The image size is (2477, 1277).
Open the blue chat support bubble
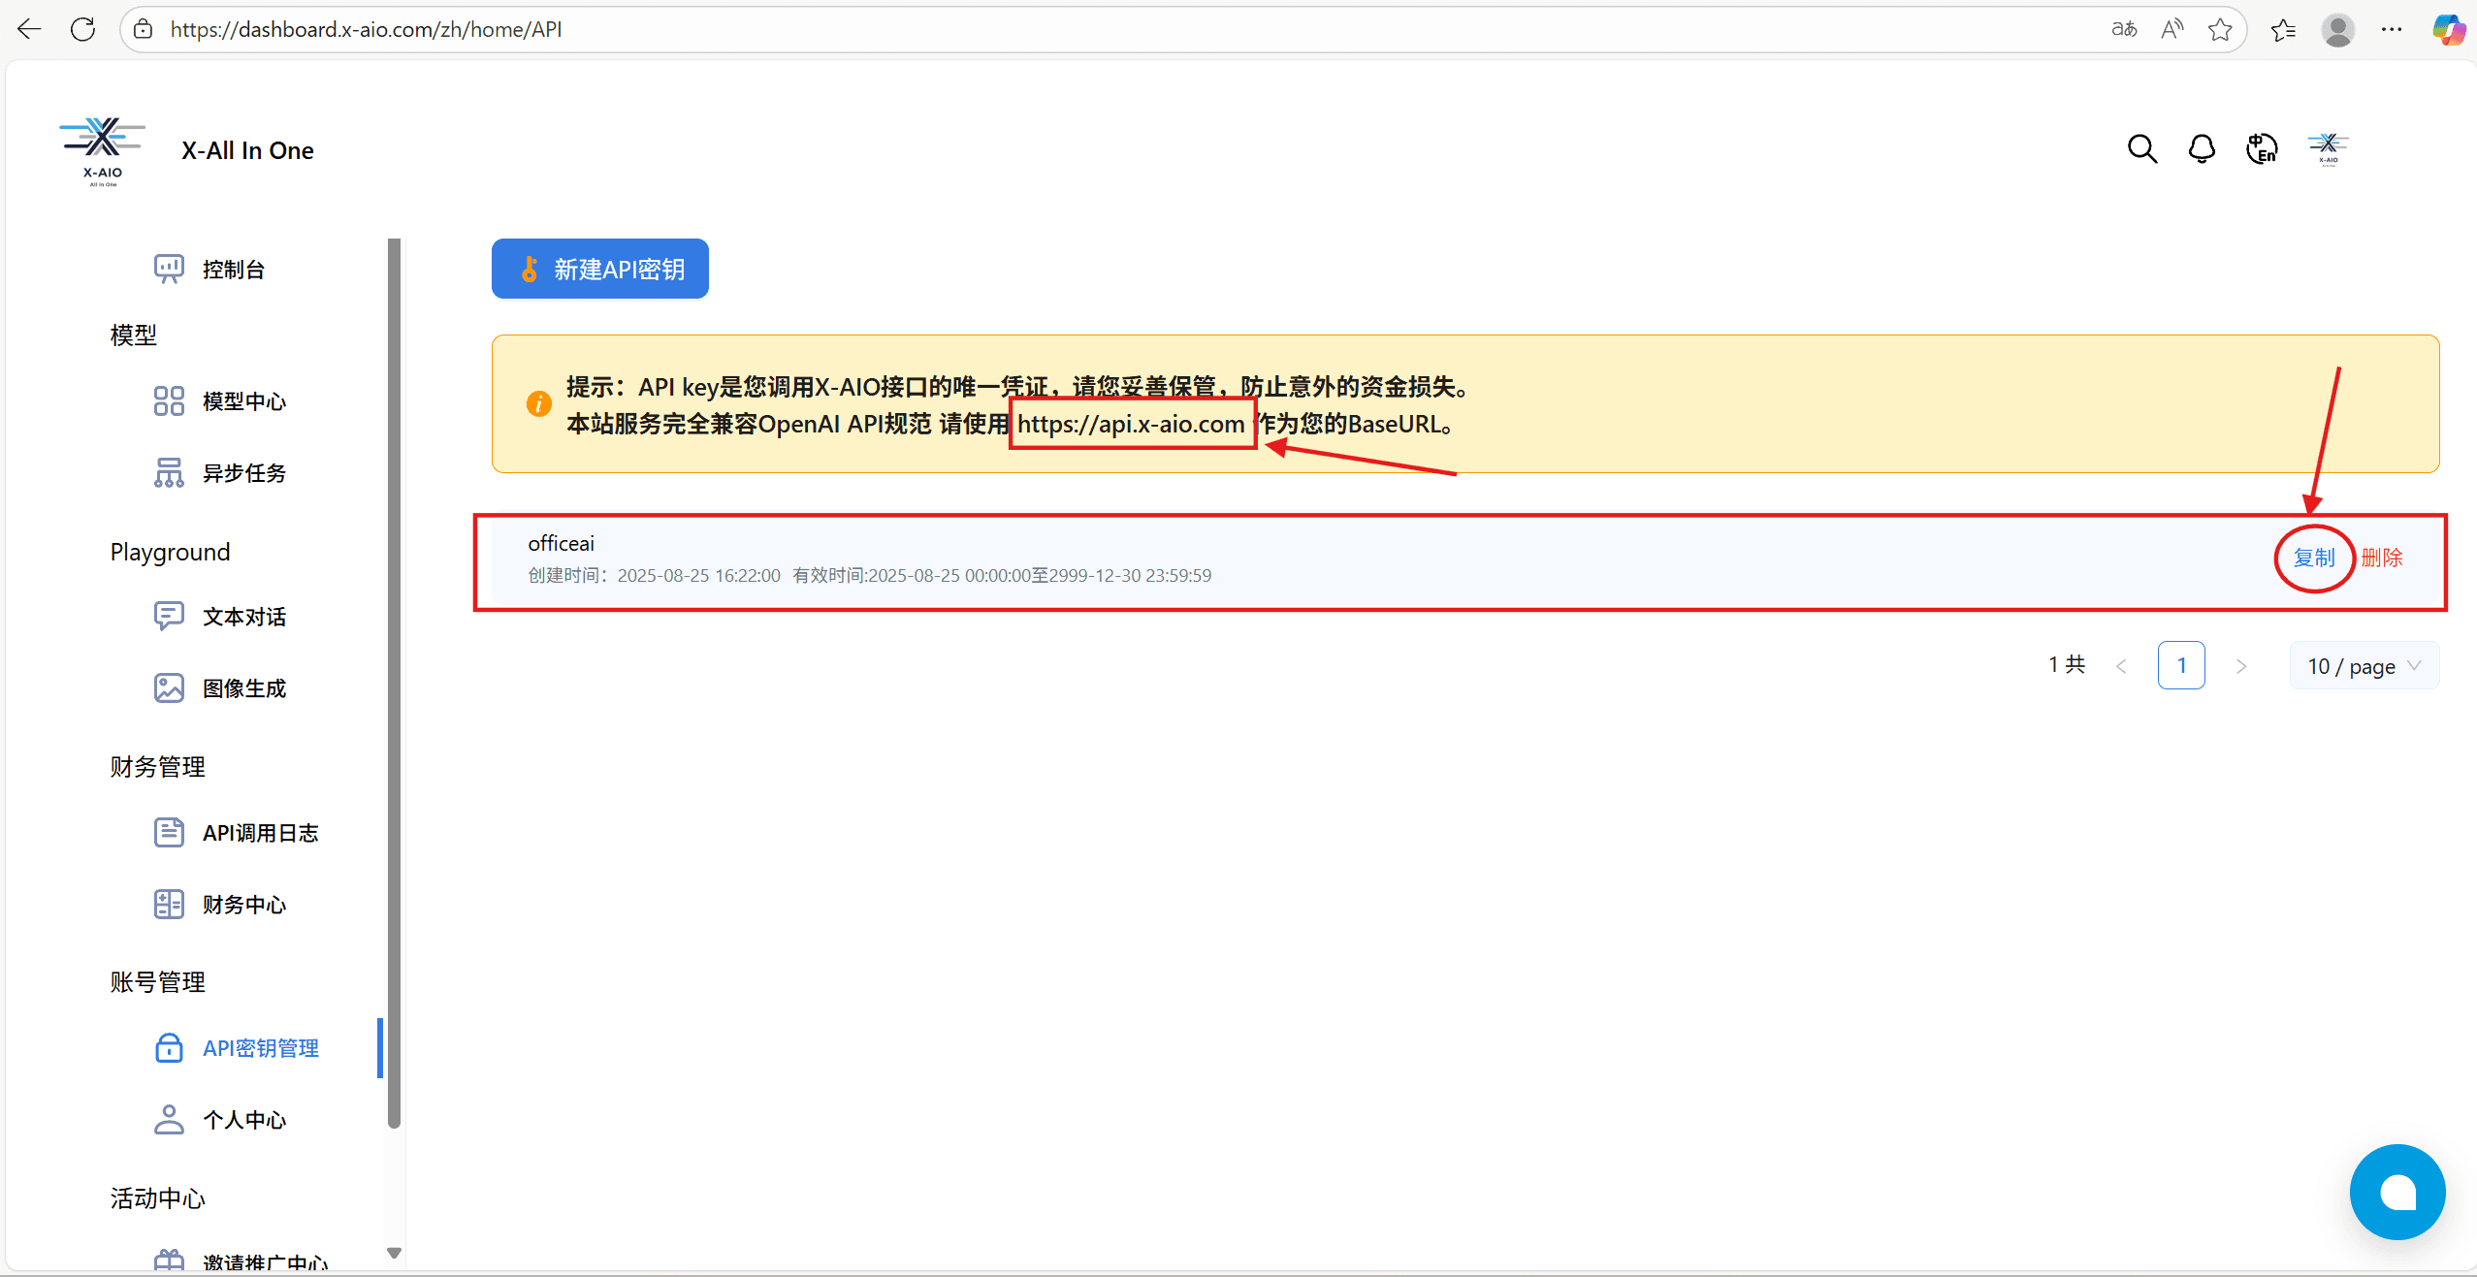(2397, 1192)
